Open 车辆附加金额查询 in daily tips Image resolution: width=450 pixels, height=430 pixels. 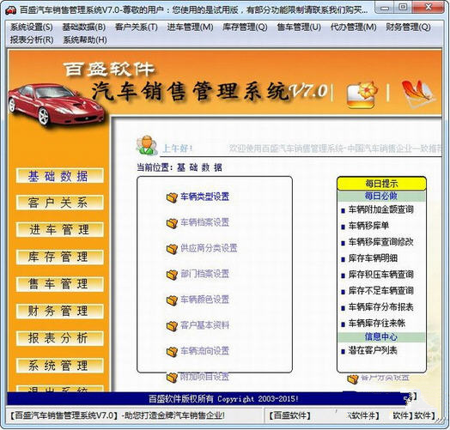380,209
